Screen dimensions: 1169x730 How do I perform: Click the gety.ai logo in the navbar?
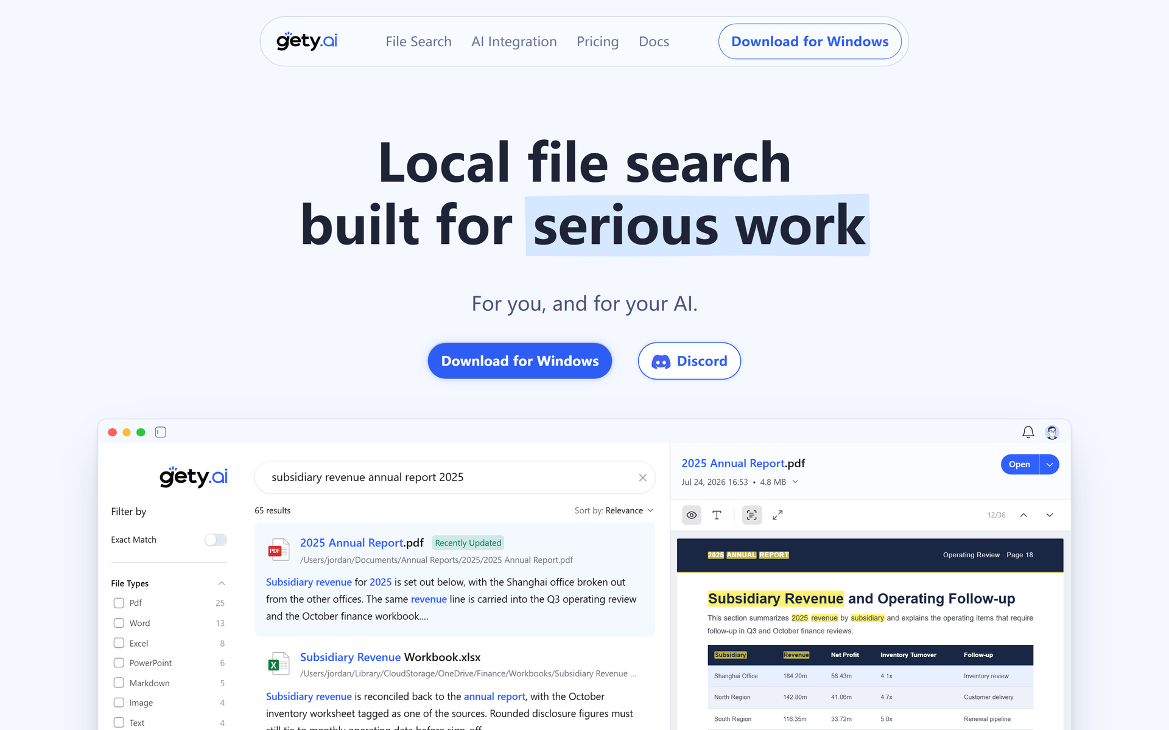307,41
